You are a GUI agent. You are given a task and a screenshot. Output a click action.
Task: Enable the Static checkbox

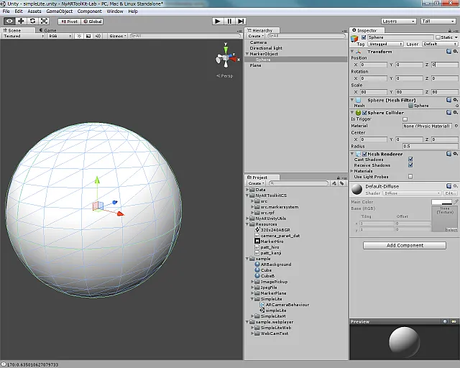pyautogui.click(x=438, y=37)
